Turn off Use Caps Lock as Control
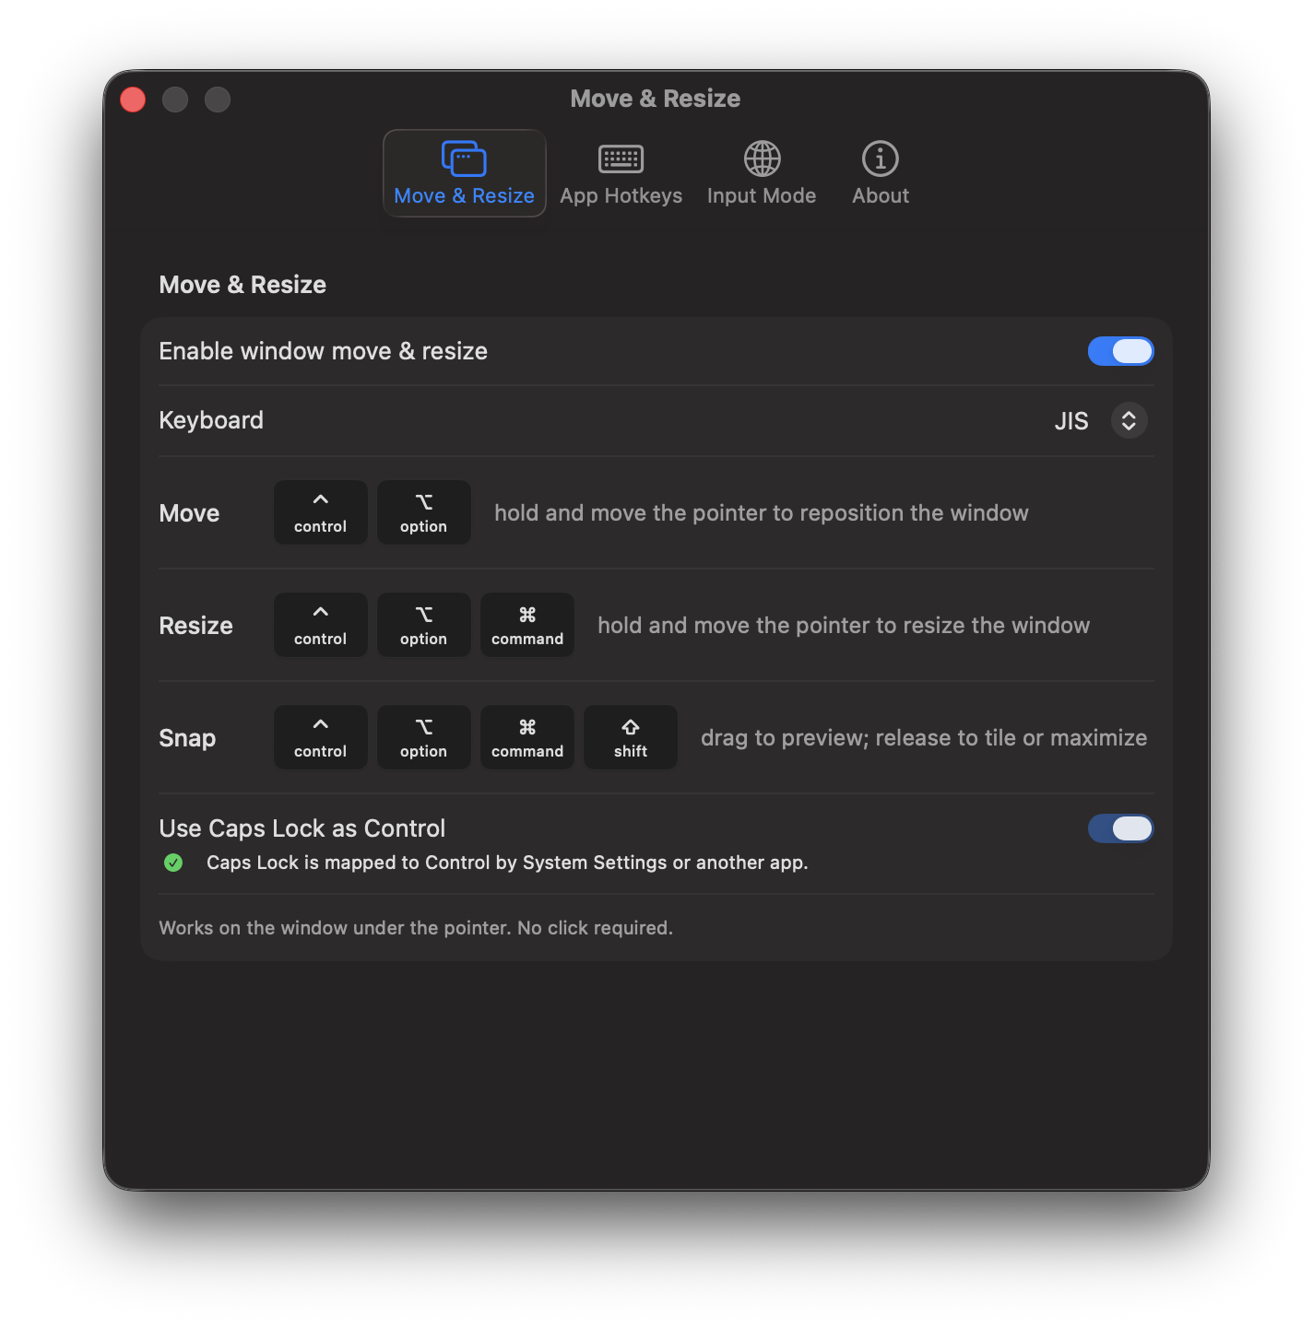Viewport: 1313px width, 1327px height. [1120, 828]
